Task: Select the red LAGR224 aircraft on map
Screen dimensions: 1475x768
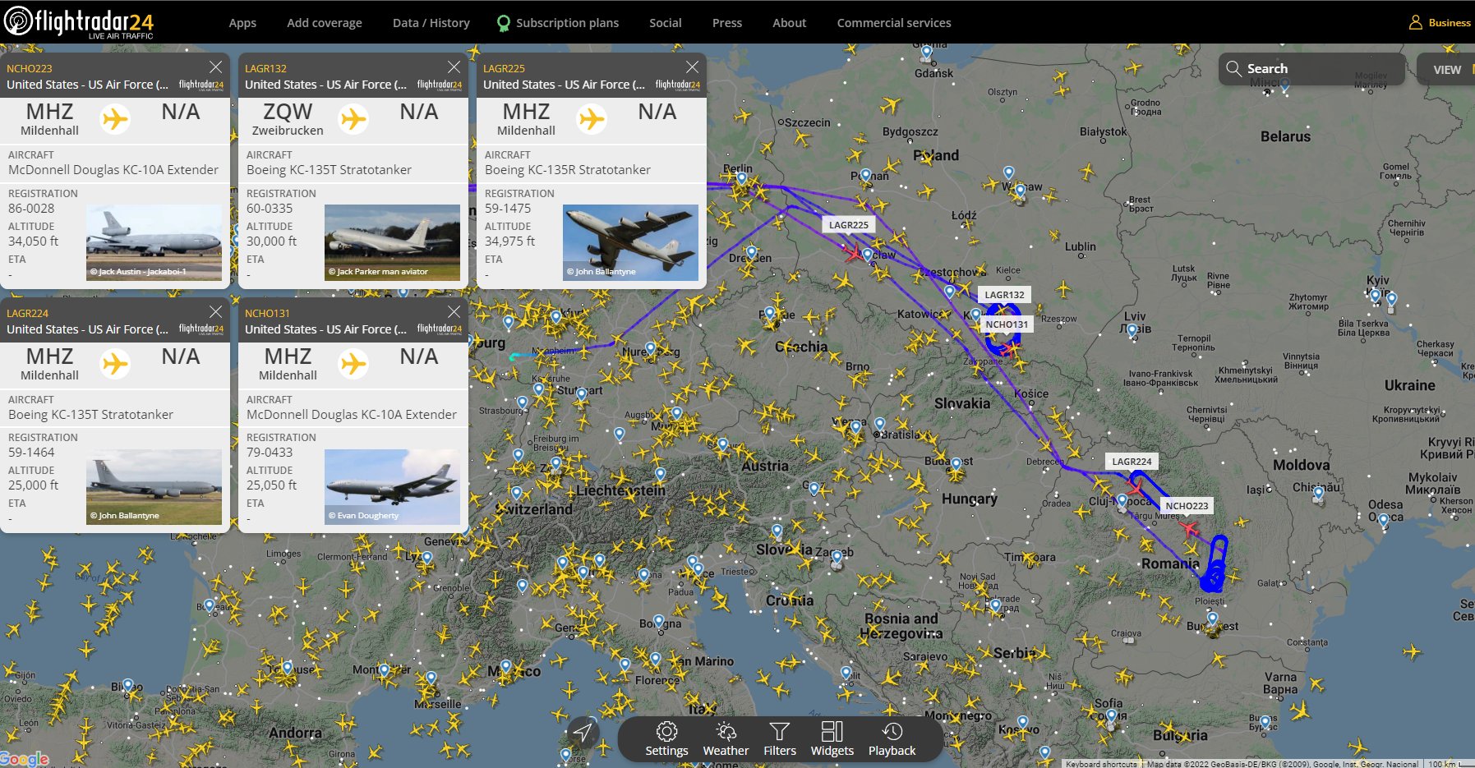Action: (x=1134, y=487)
